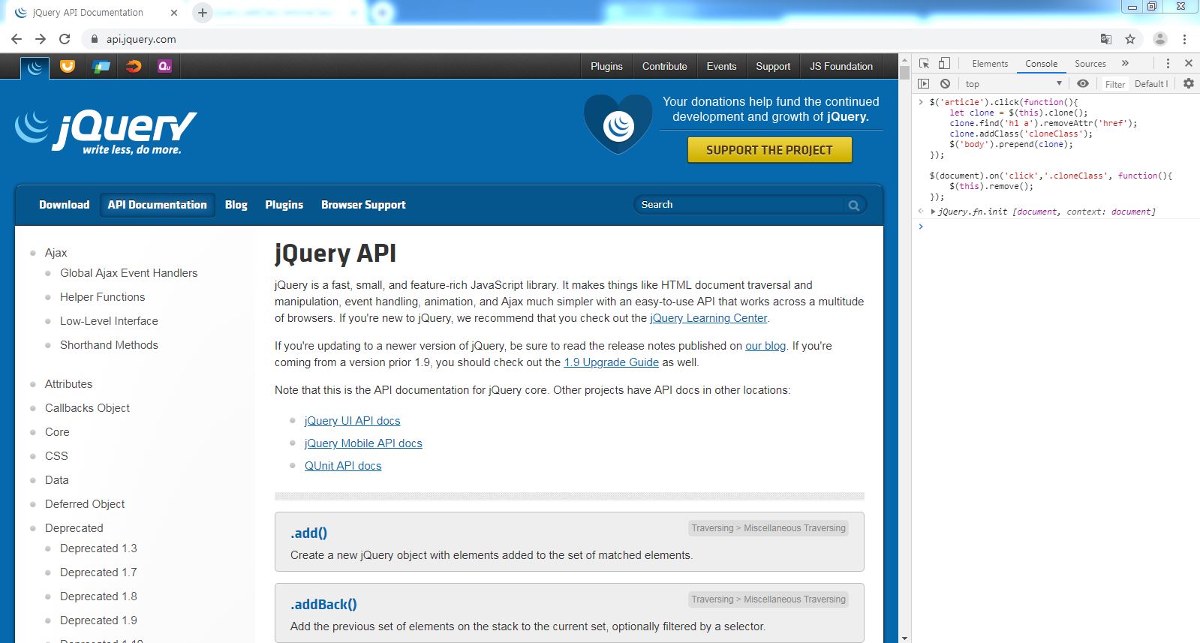Screen dimensions: 1200x643
Task: Click the site search magnifier icon
Action: tap(853, 205)
